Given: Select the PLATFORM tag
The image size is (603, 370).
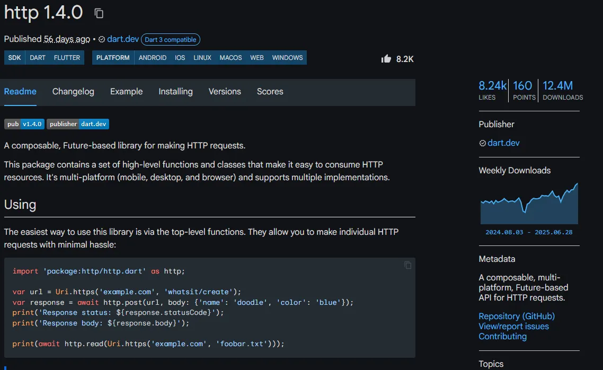Looking at the screenshot, I should pos(113,58).
